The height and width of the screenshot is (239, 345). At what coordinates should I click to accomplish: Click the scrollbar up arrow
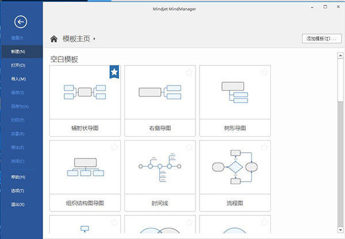click(x=340, y=55)
